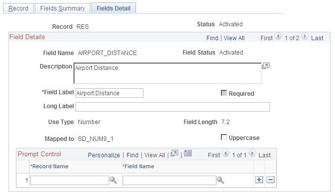335x196 pixels.
Task: Focus the Field Label input box
Action: click(109, 93)
